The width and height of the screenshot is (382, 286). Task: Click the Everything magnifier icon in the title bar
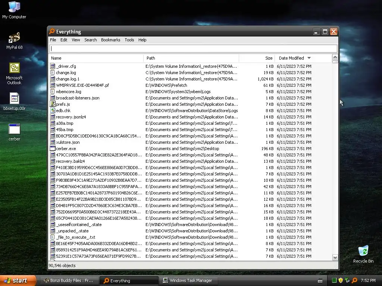coord(51,31)
